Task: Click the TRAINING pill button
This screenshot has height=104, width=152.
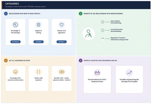Action: (x=38, y=42)
